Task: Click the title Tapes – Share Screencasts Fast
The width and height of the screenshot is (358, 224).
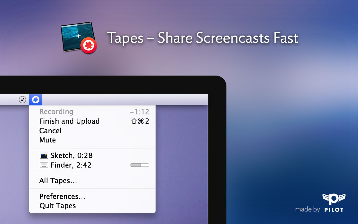Action: pyautogui.click(x=203, y=38)
